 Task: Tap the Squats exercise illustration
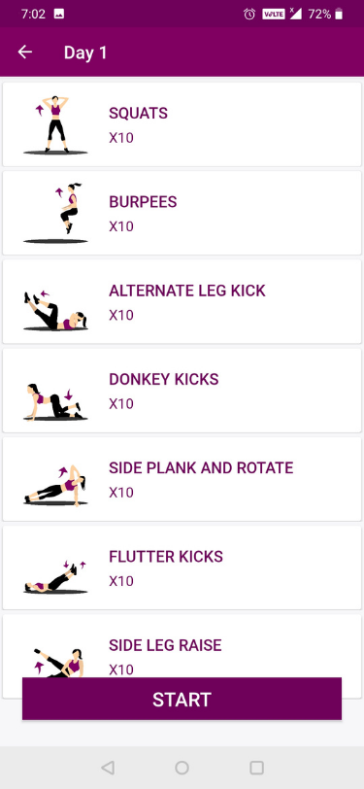[55, 124]
